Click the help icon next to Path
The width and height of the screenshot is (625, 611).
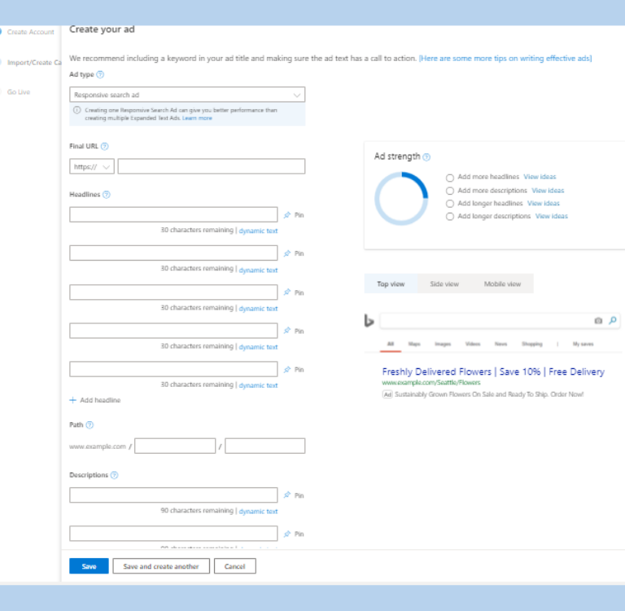[x=90, y=425]
